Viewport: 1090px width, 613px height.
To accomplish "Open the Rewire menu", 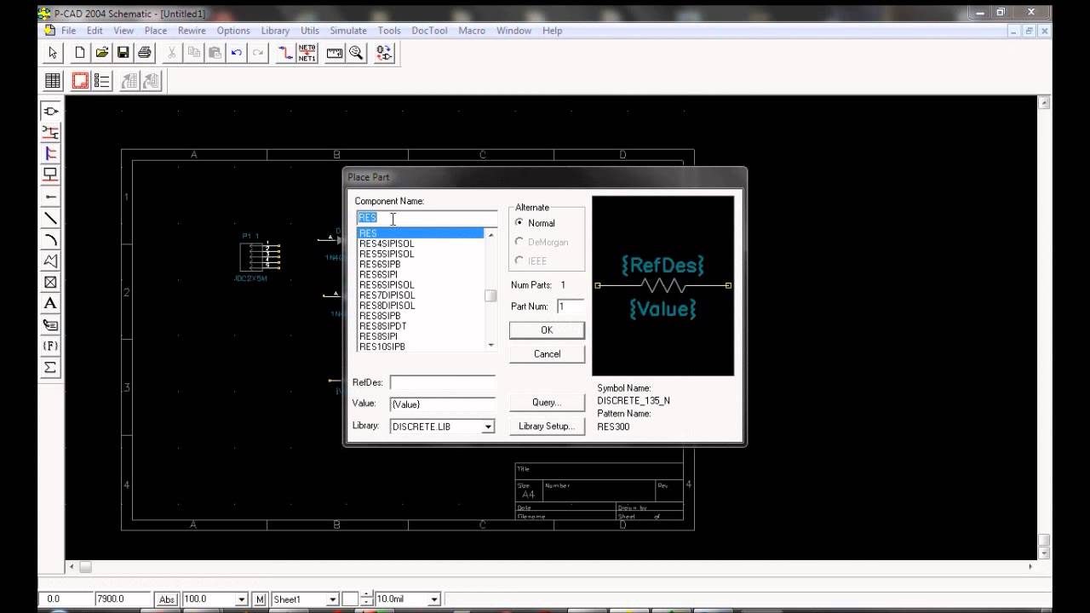I will coord(192,31).
